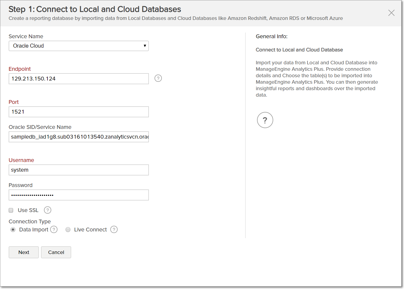Enable the Use SSL checkbox
This screenshot has width=404, height=289.
tap(11, 210)
